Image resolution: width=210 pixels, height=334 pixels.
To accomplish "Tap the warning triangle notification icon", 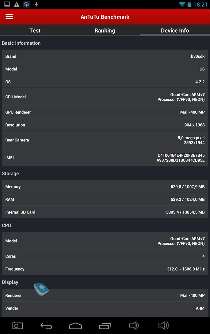I will click(x=16, y=4).
